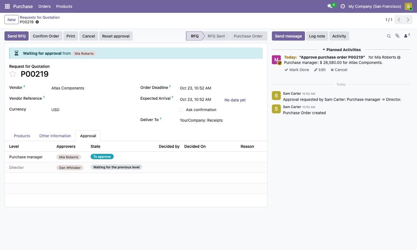
Task: Open the activities clock icon
Action: (x=343, y=7)
